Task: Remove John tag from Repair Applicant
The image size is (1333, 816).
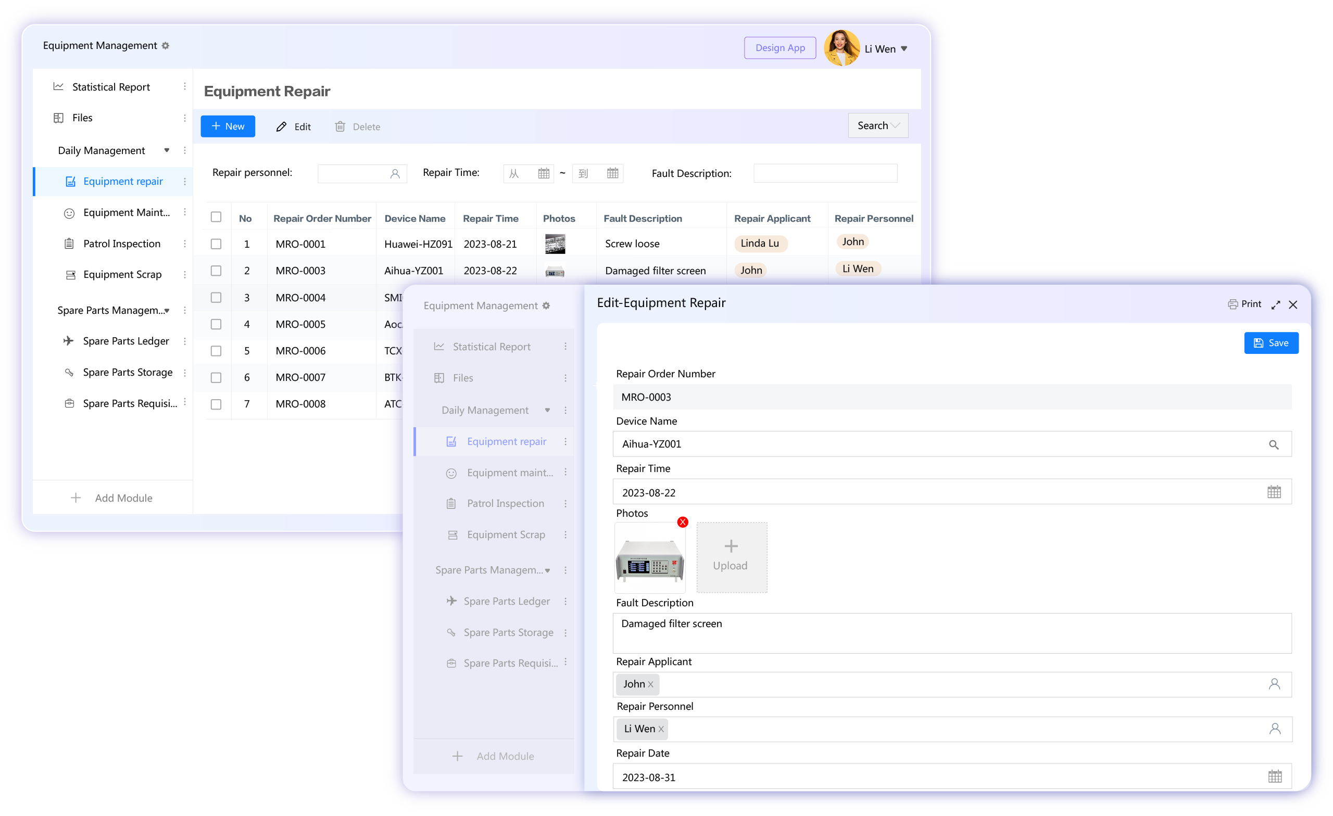Action: pyautogui.click(x=651, y=684)
